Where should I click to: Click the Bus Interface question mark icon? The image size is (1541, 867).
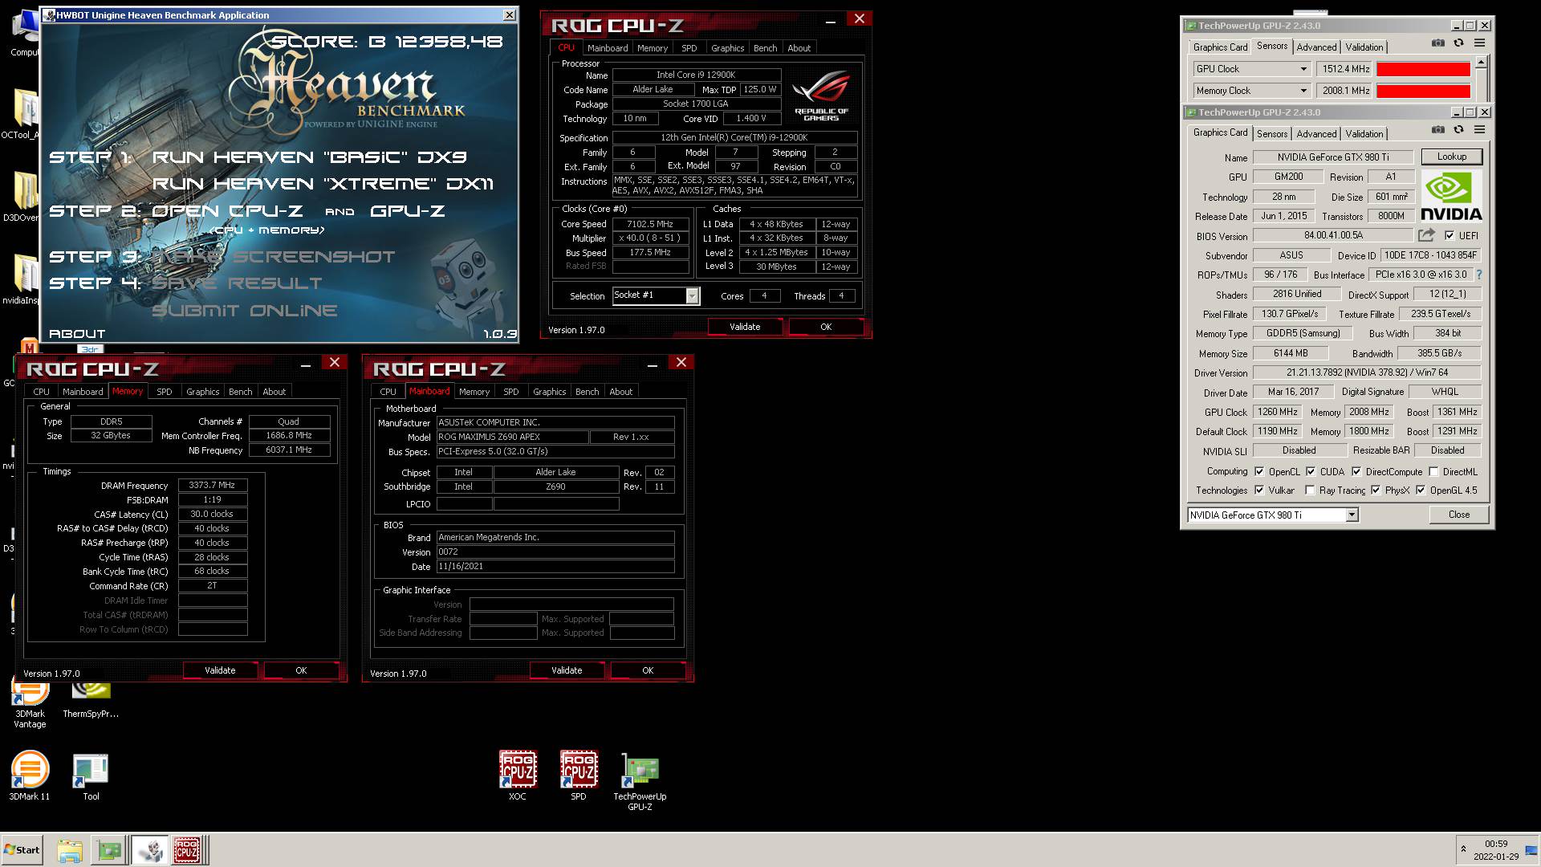(1478, 275)
